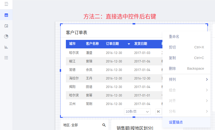
Task: Sort by the 订单日期 column arrow
Action: (x=129, y=44)
